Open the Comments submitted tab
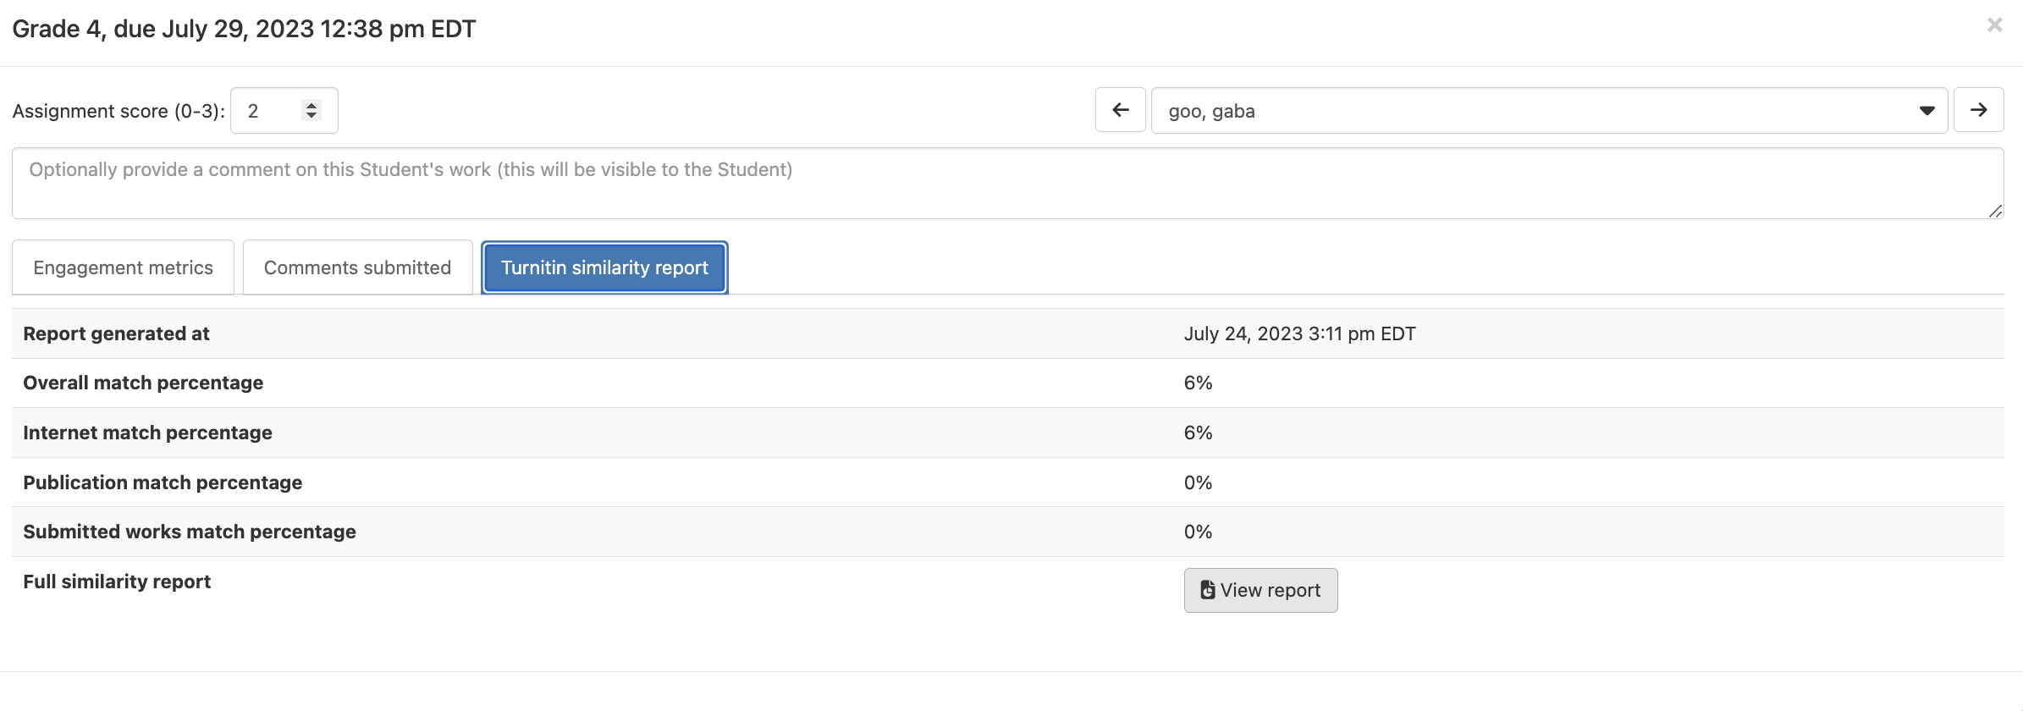Image resolution: width=2023 pixels, height=711 pixels. coord(356,267)
